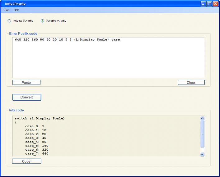Close the Infix2Postfix window

coord(216,4)
